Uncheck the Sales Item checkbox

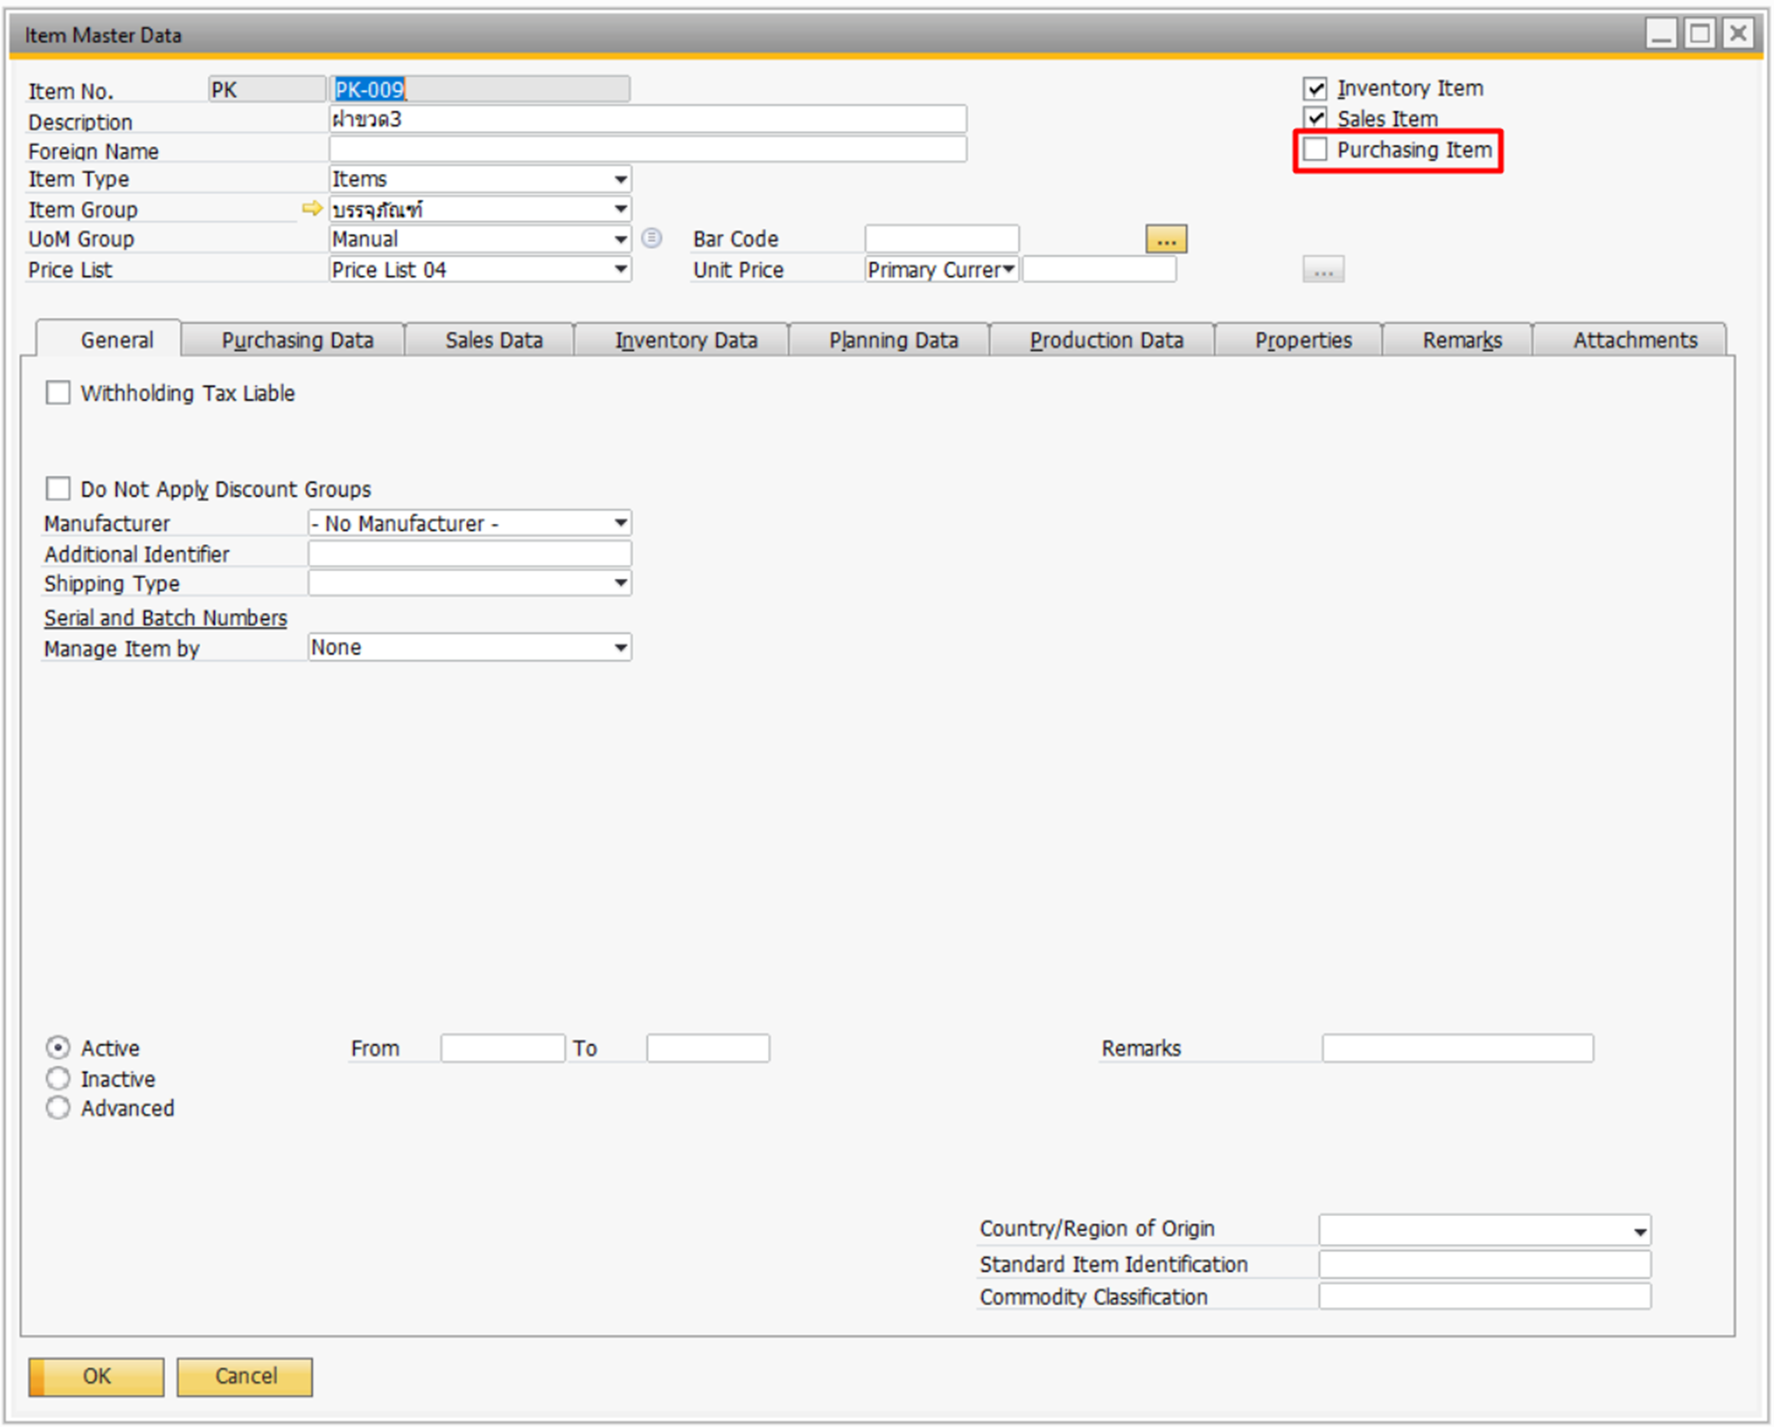click(x=1316, y=118)
